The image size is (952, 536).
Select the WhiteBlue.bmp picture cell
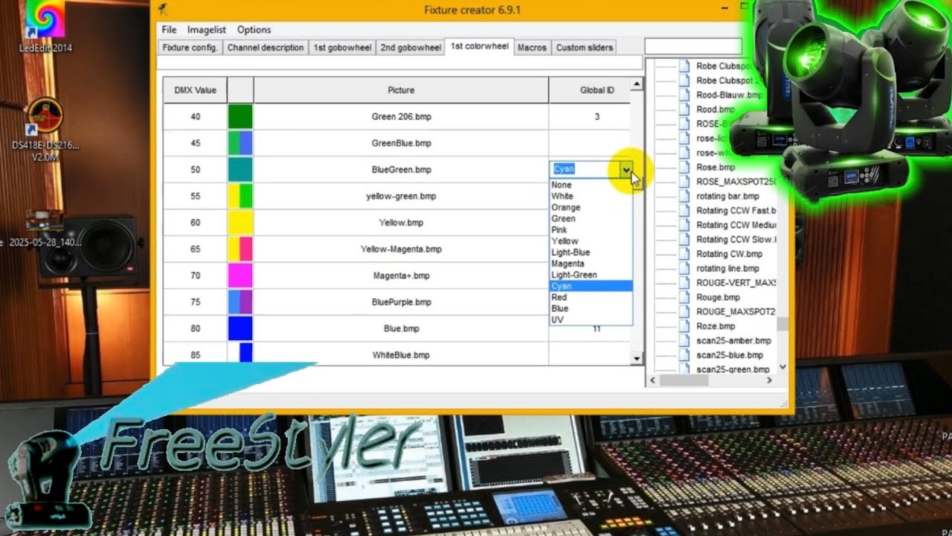tap(401, 354)
